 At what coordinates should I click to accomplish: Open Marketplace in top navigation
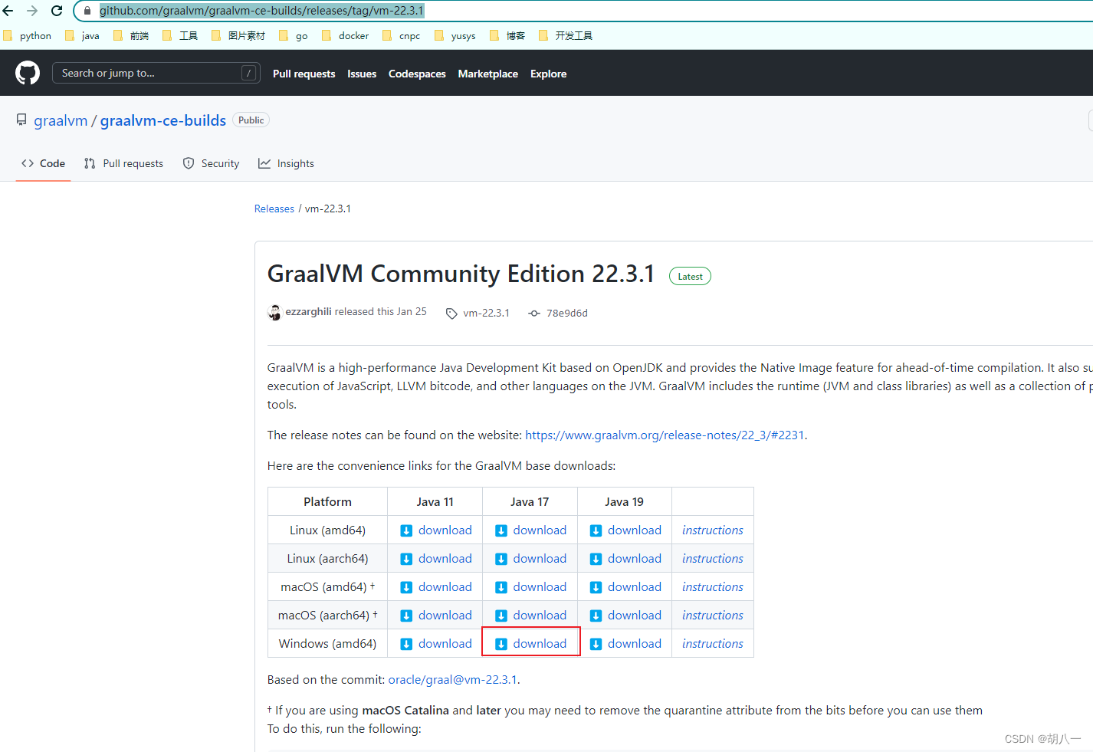[488, 74]
